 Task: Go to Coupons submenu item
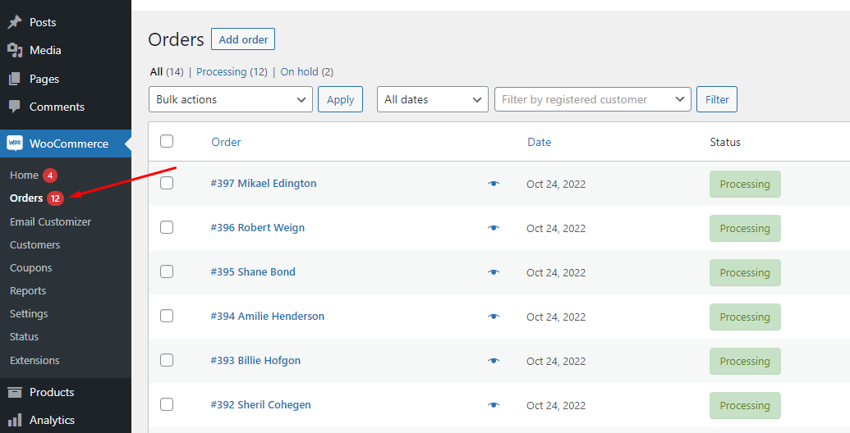30,267
